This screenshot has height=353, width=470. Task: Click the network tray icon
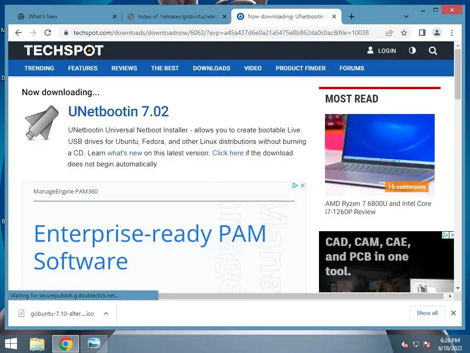(x=416, y=344)
